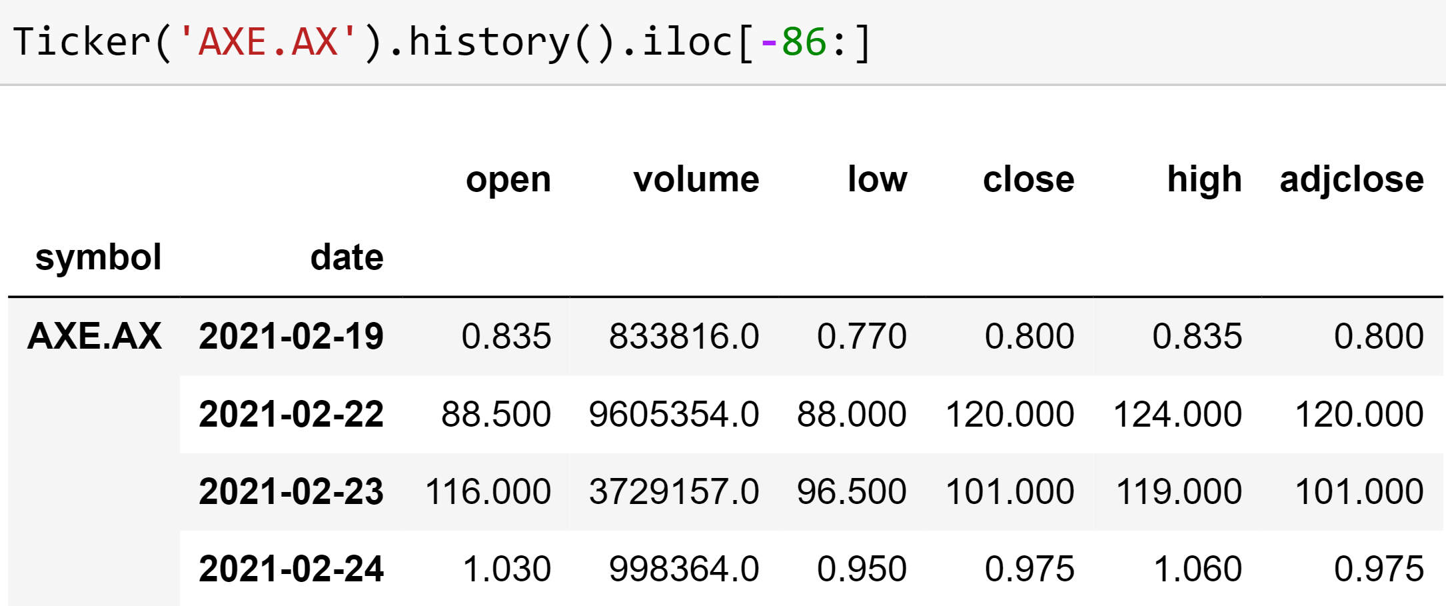This screenshot has height=606, width=1446.
Task: Click the 'date' index label
Action: pos(347,257)
